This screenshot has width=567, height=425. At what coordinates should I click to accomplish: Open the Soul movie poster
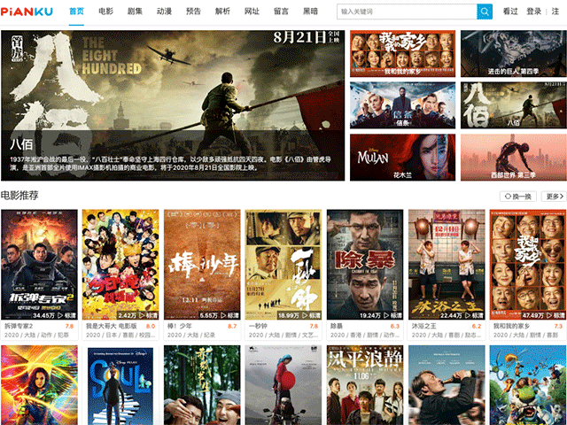(x=120, y=385)
